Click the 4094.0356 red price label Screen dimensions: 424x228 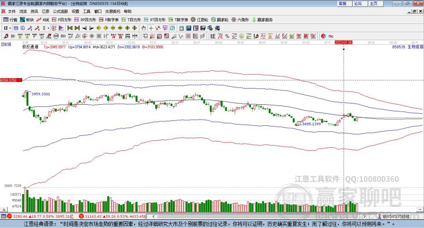(x=11, y=80)
